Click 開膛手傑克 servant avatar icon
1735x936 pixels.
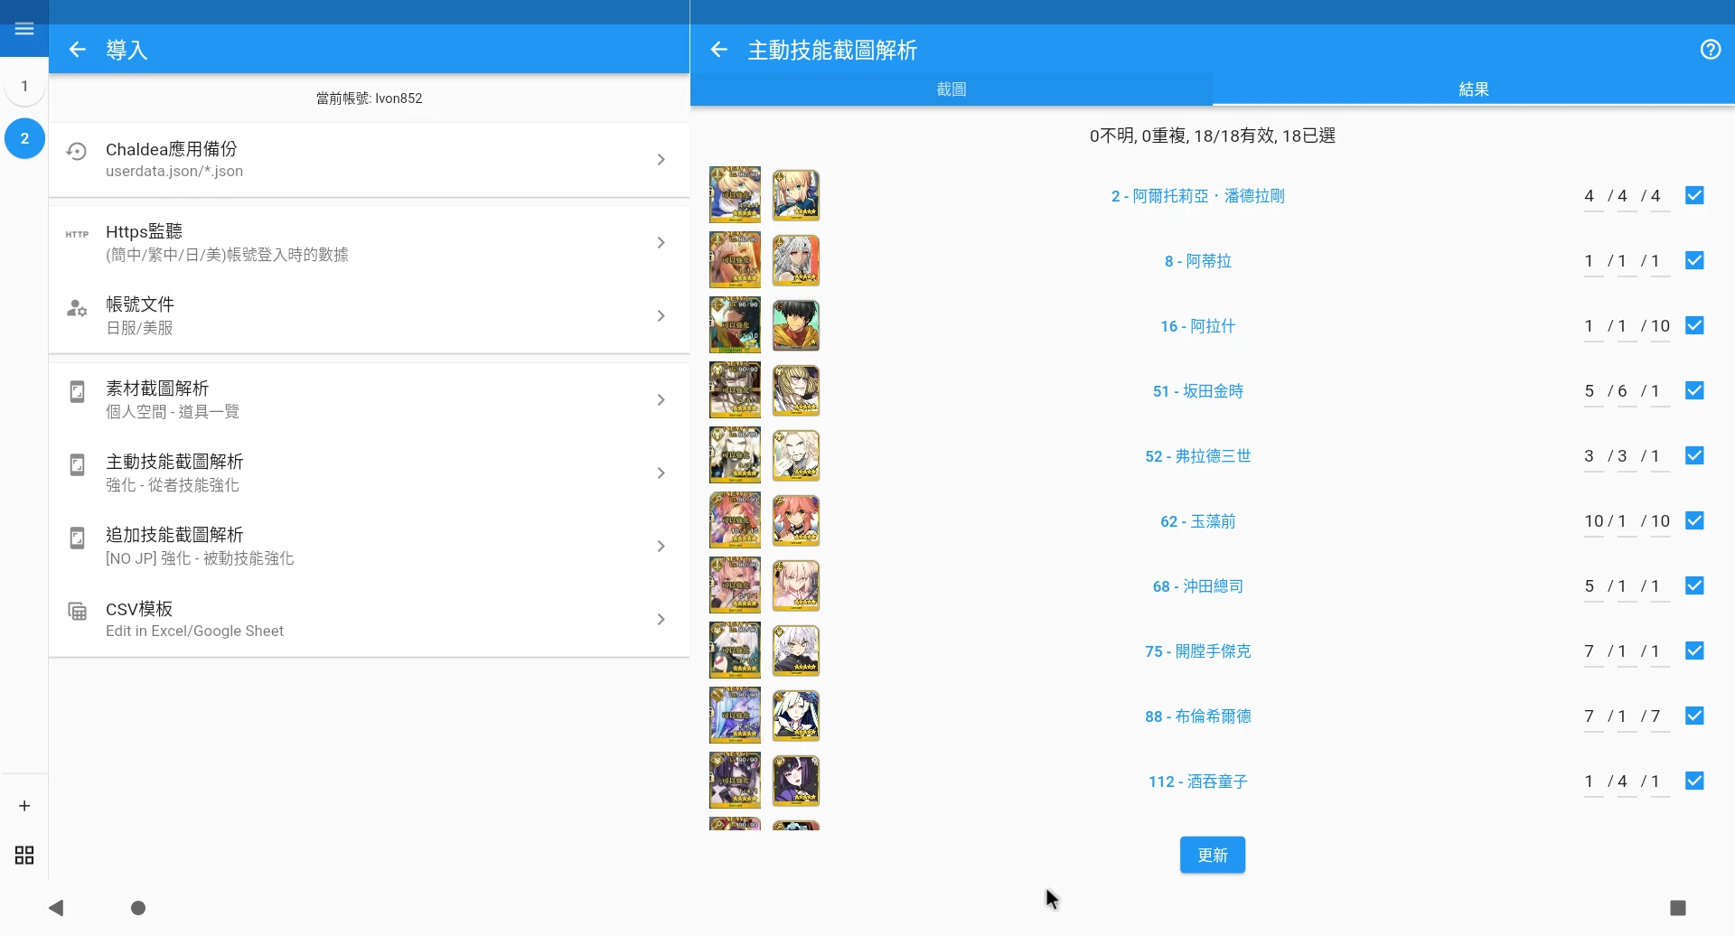796,651
